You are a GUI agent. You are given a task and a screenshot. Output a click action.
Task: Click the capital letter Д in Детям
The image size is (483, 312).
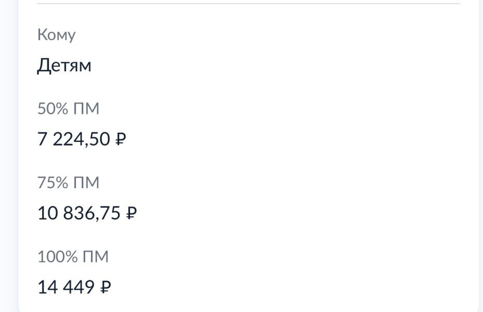tap(44, 66)
